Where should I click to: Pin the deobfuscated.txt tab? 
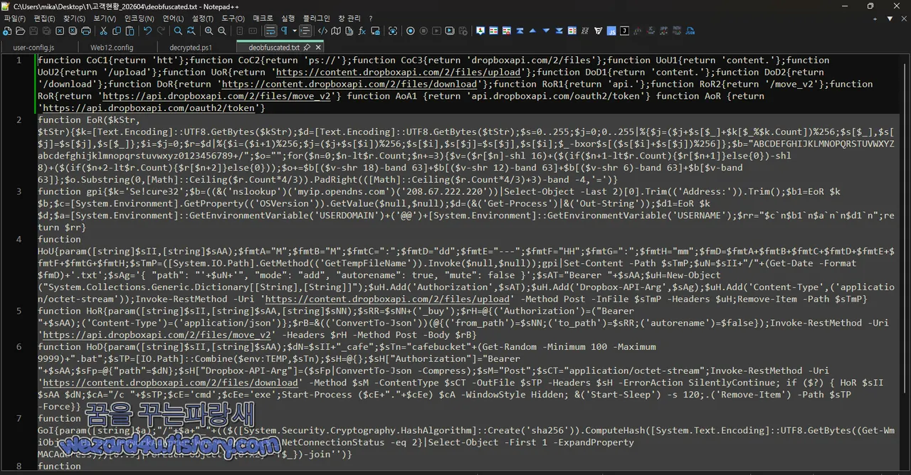tap(307, 47)
